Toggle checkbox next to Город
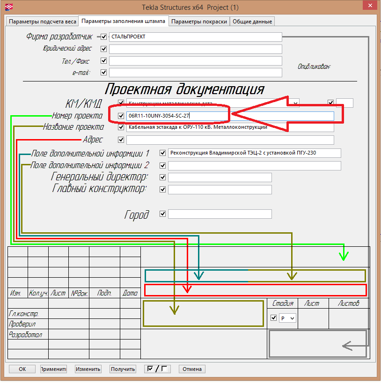This screenshot has width=381, height=384. coord(162,214)
